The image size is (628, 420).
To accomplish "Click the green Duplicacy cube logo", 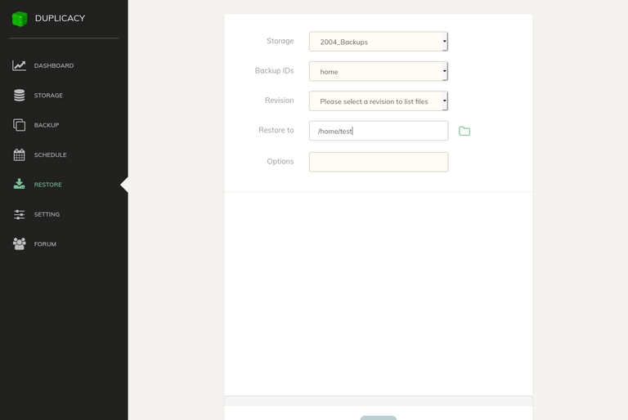I will [20, 19].
